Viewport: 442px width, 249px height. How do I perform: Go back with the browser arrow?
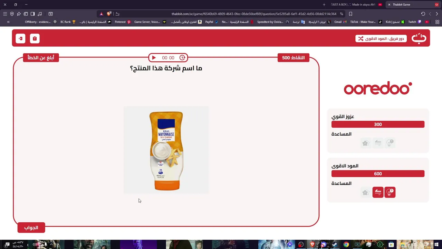click(437, 14)
